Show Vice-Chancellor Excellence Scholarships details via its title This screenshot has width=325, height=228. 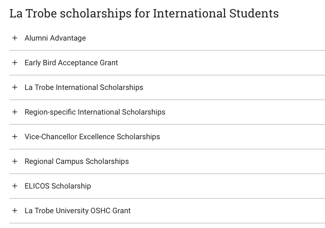click(x=92, y=137)
